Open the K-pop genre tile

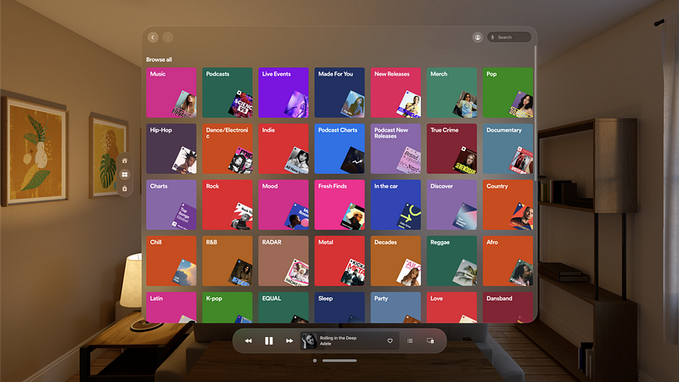coord(227,307)
